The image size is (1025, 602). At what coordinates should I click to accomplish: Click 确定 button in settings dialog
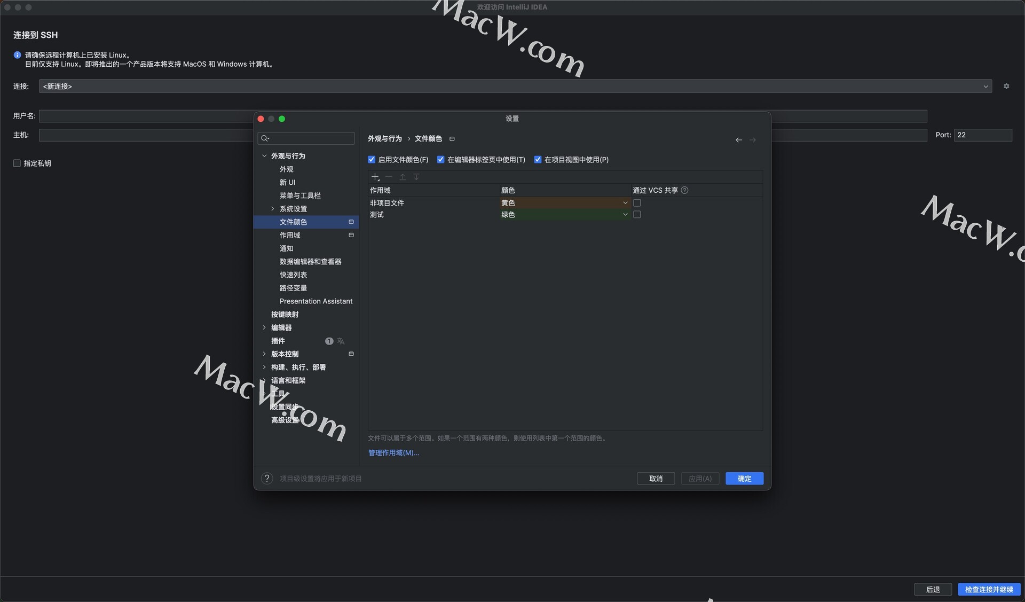pos(744,479)
